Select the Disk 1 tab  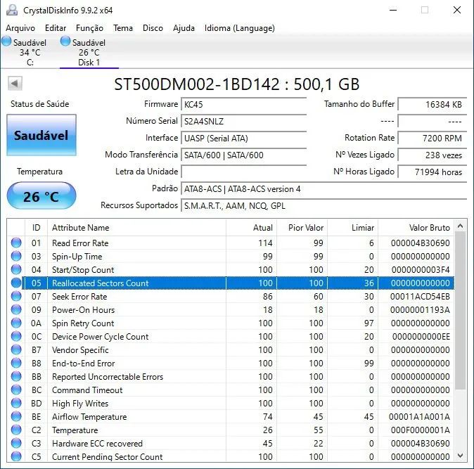[x=89, y=52]
